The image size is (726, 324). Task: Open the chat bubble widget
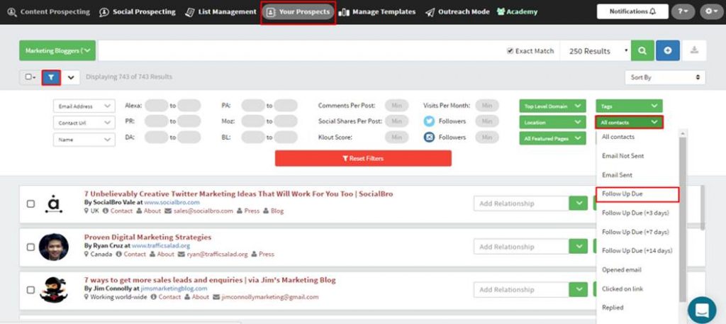tap(702, 310)
